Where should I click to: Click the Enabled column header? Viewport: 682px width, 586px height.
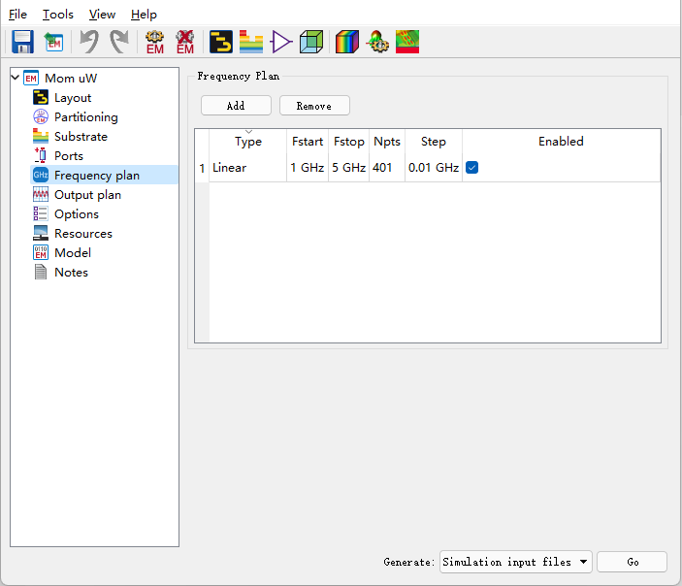click(x=561, y=142)
